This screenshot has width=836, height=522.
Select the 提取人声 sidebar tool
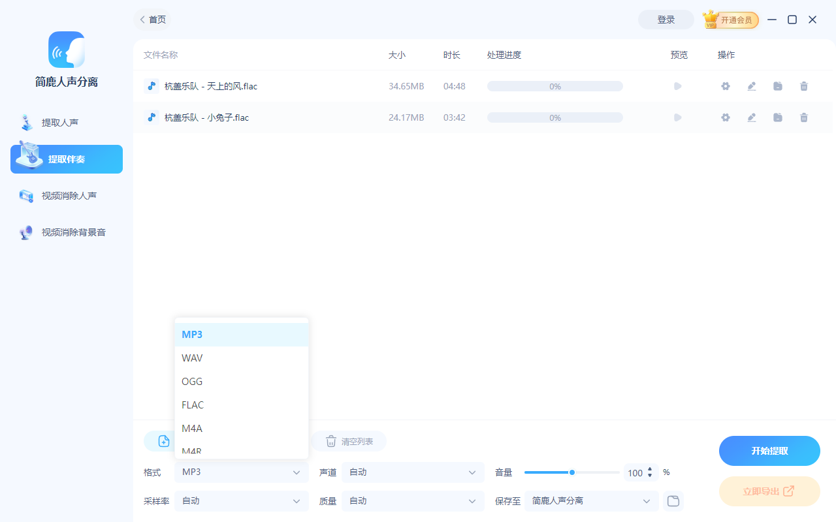coord(66,122)
